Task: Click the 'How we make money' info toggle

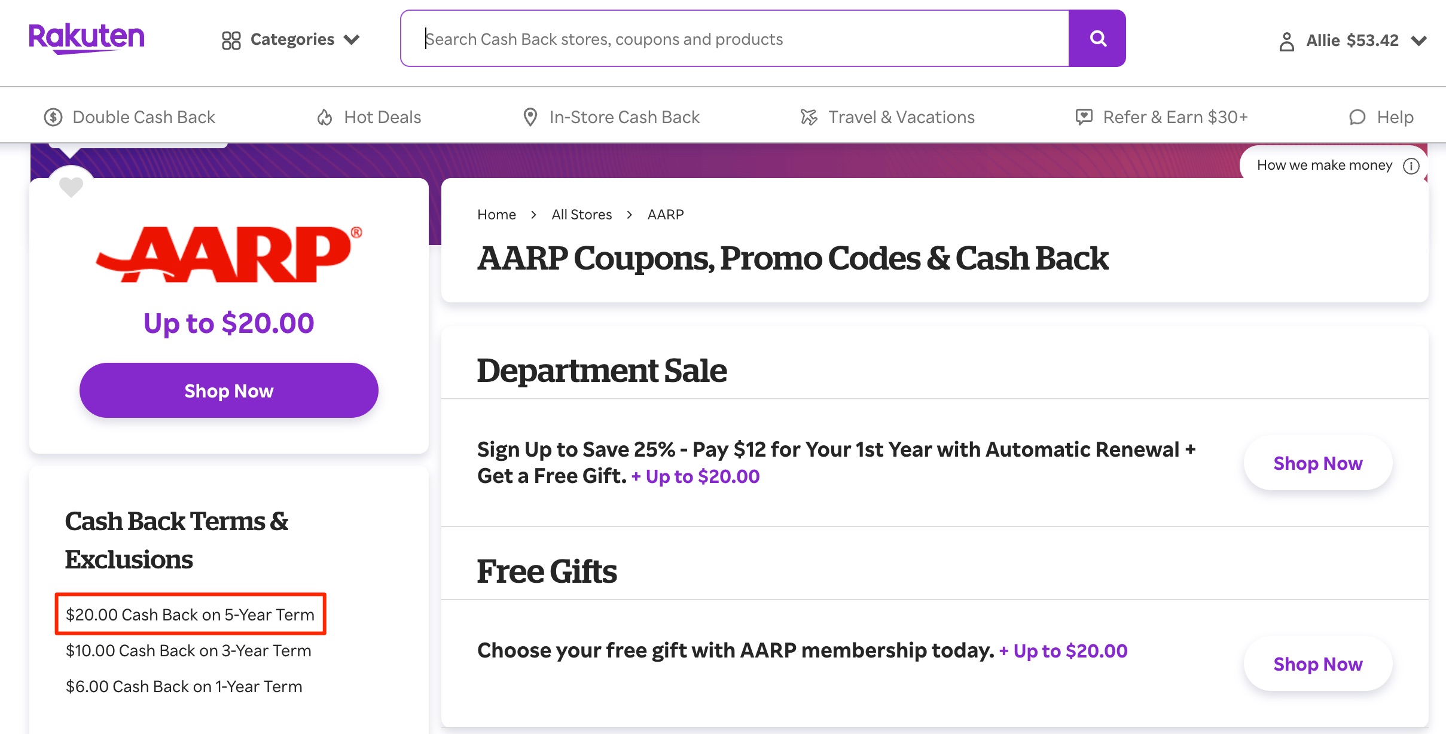Action: tap(1412, 166)
